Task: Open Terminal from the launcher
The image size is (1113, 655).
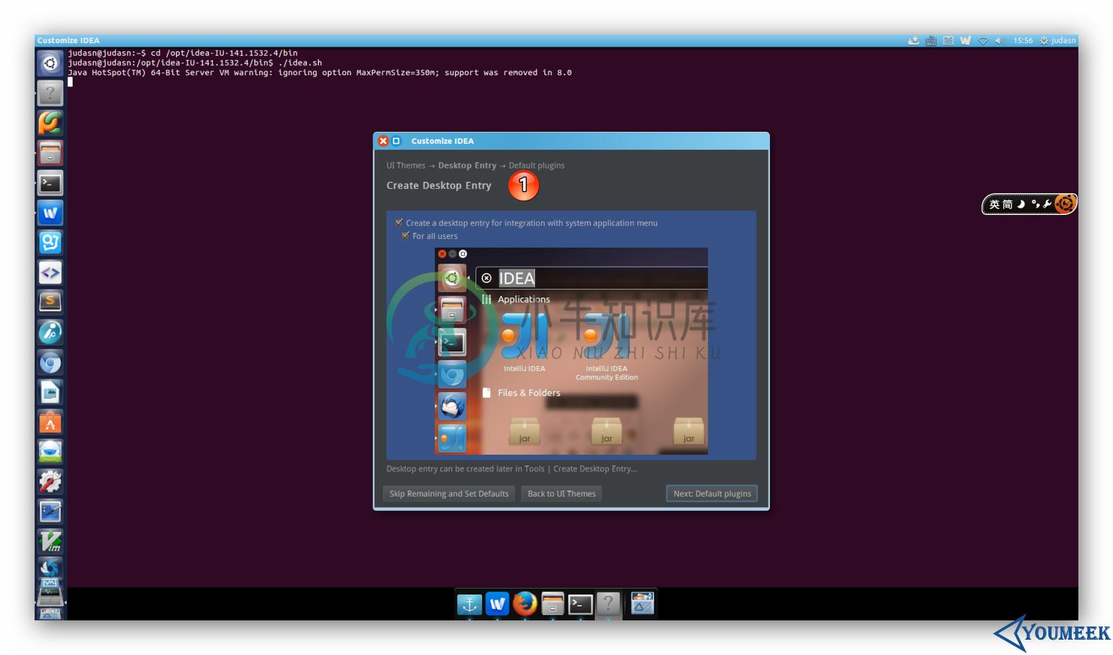Action: point(50,183)
